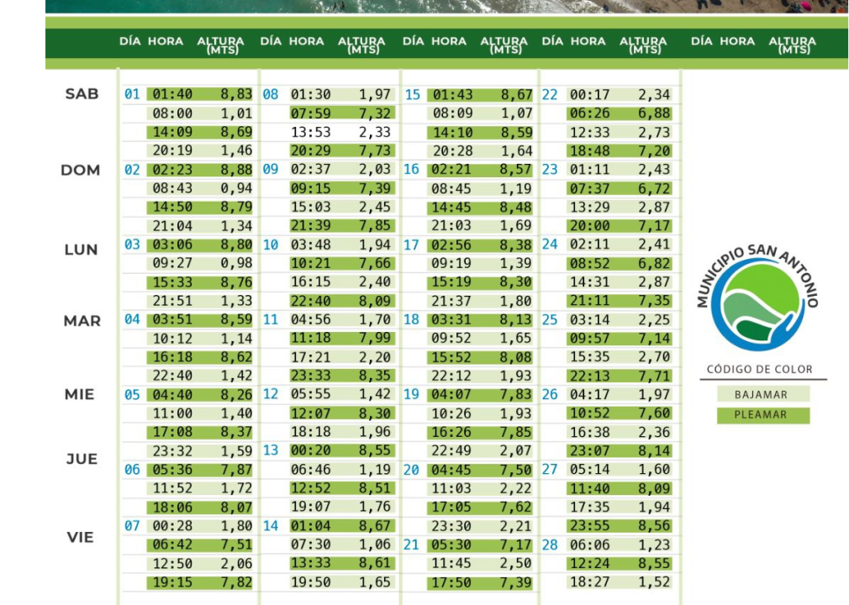
Task: Select the DOM weekday label
Action: (81, 171)
